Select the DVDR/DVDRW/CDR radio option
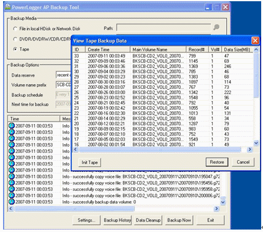 pos(15,39)
